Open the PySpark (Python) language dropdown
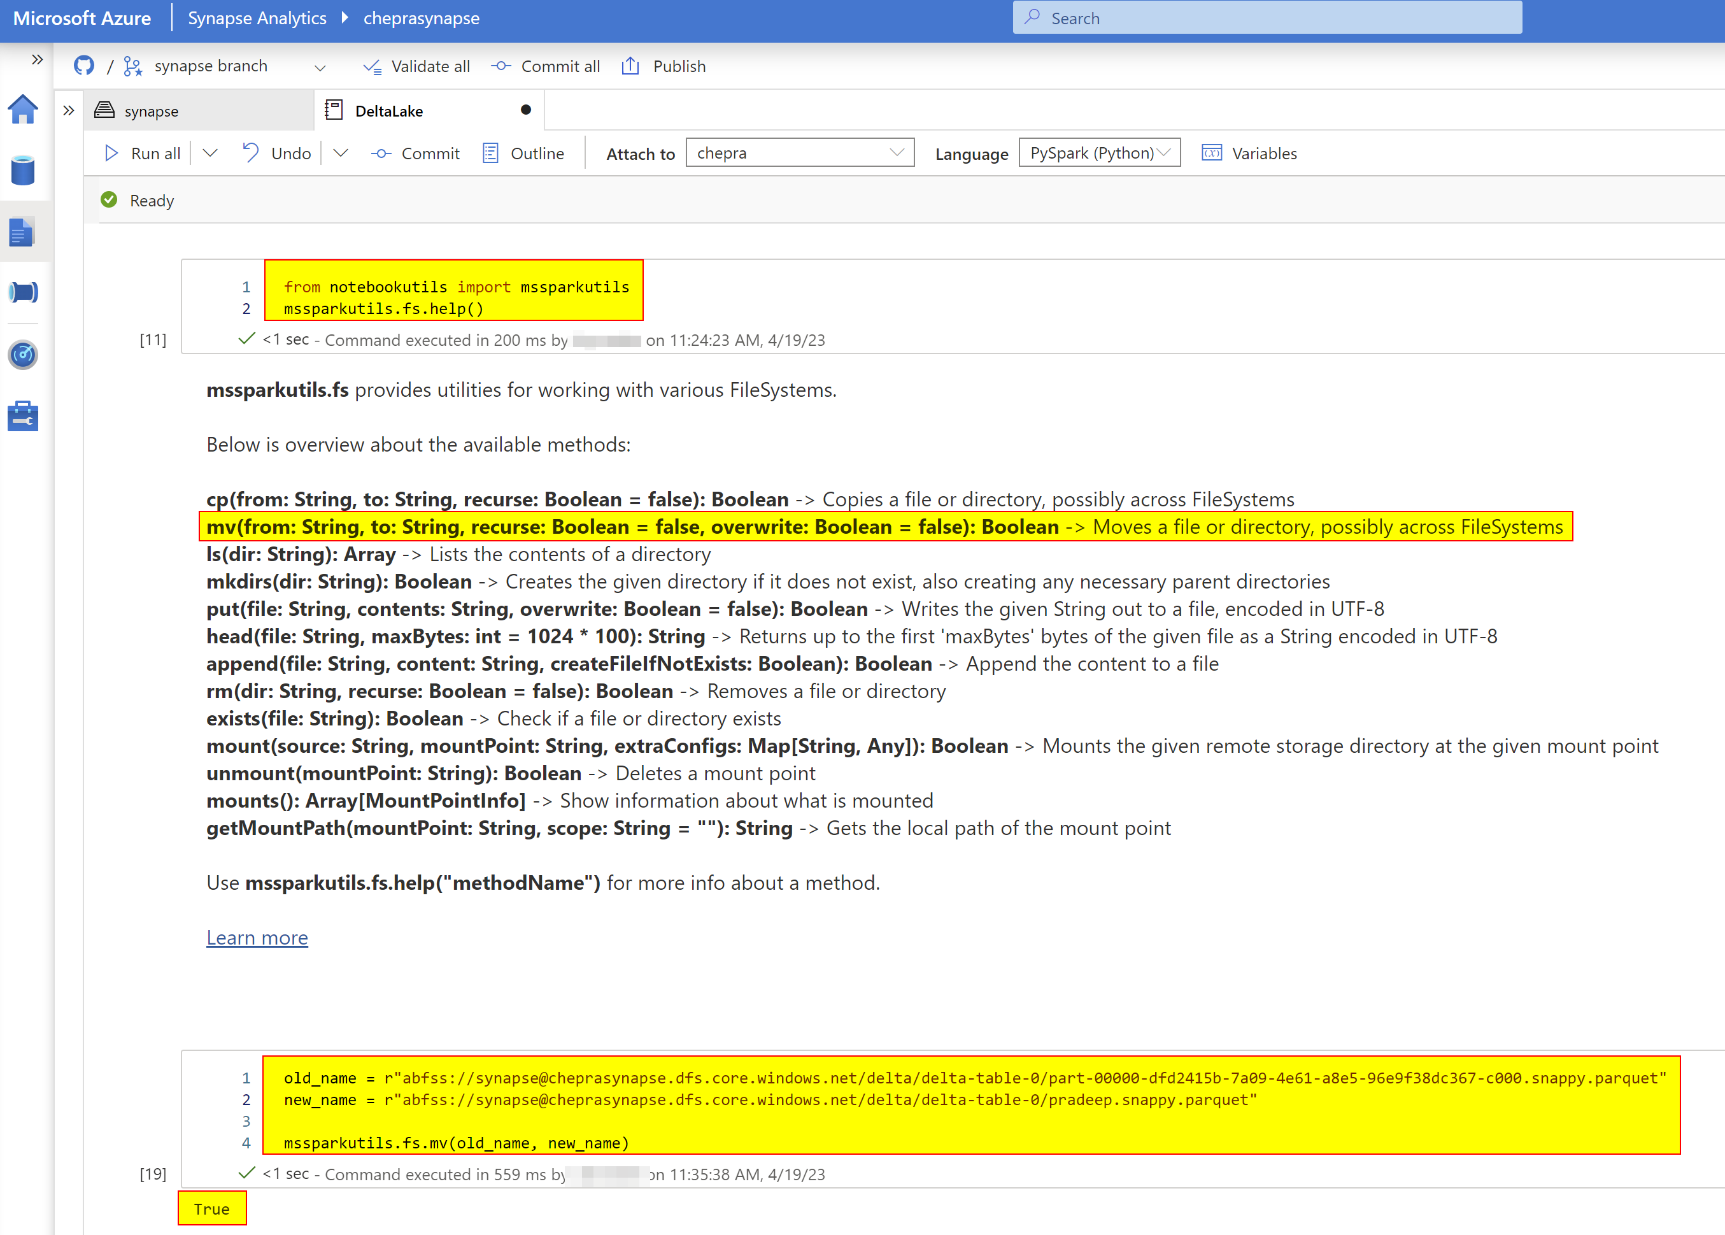 point(1099,153)
